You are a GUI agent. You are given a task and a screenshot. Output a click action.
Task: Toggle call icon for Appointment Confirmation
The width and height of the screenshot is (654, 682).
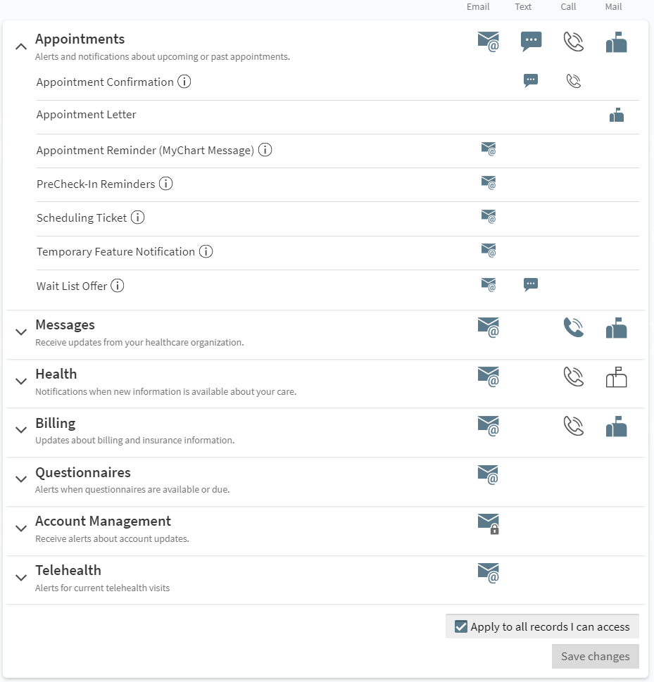574,81
